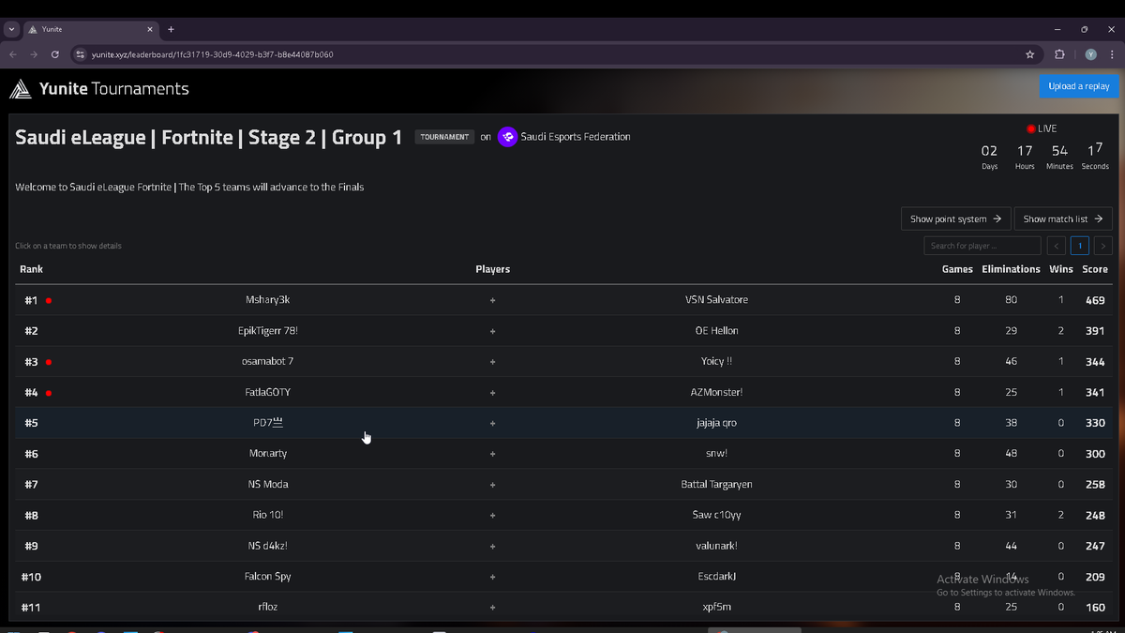Image resolution: width=1125 pixels, height=633 pixels.
Task: Open the browser extensions puzzle icon
Action: (1060, 54)
